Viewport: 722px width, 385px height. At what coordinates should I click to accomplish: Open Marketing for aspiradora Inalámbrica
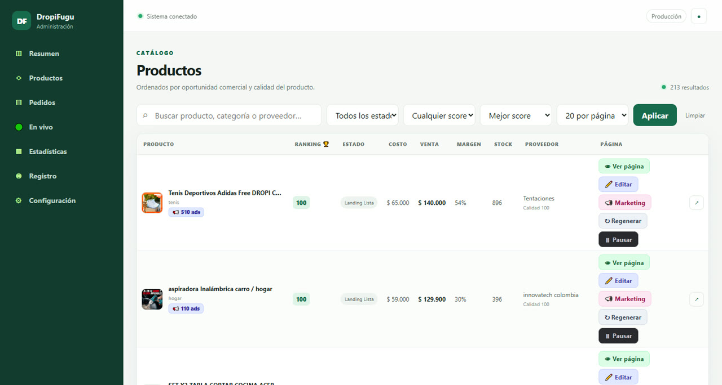click(x=625, y=299)
